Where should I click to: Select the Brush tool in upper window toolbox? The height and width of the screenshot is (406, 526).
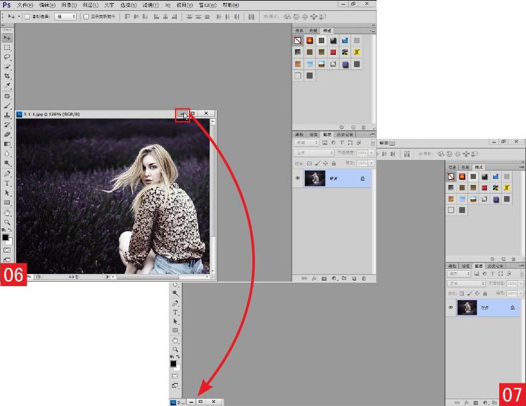(x=7, y=106)
